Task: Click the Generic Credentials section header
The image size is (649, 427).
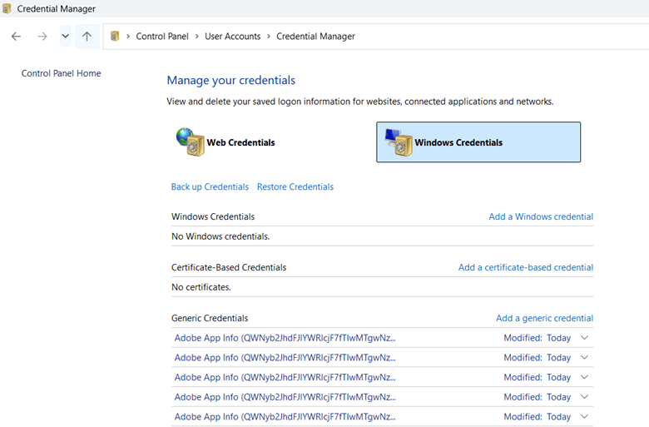Action: [x=210, y=318]
